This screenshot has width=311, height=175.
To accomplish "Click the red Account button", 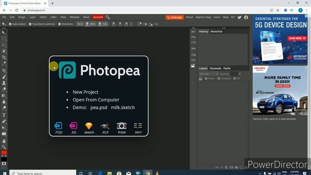I will tap(98, 17).
